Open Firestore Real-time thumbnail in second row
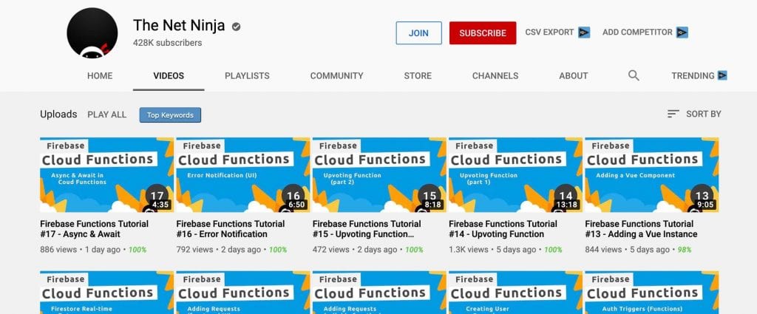Image resolution: width=757 pixels, height=314 pixels. point(106,293)
